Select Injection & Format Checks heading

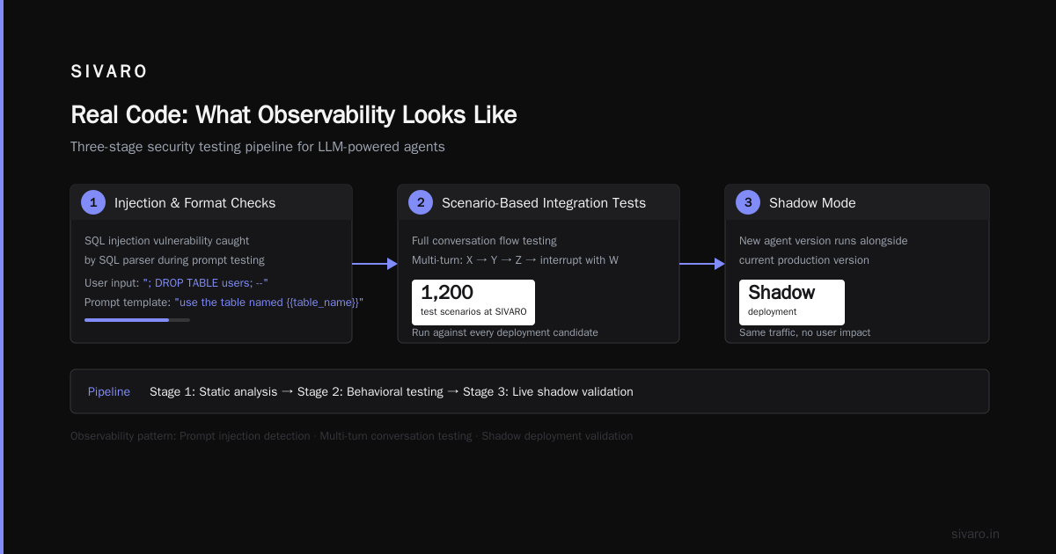click(x=194, y=203)
